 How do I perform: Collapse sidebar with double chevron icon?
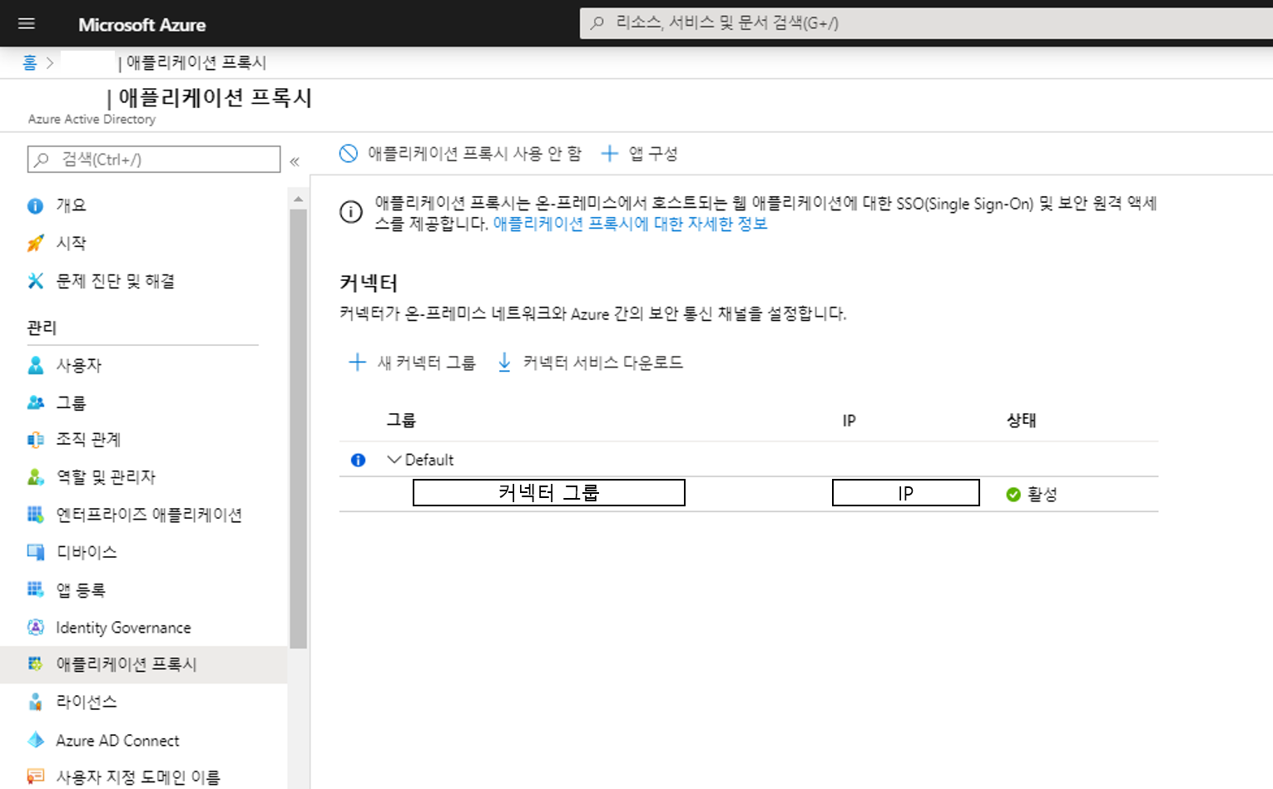(x=295, y=161)
